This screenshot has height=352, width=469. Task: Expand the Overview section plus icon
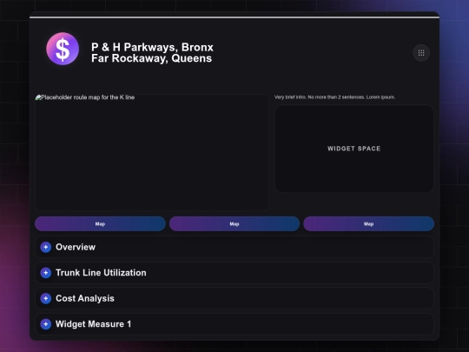point(46,247)
